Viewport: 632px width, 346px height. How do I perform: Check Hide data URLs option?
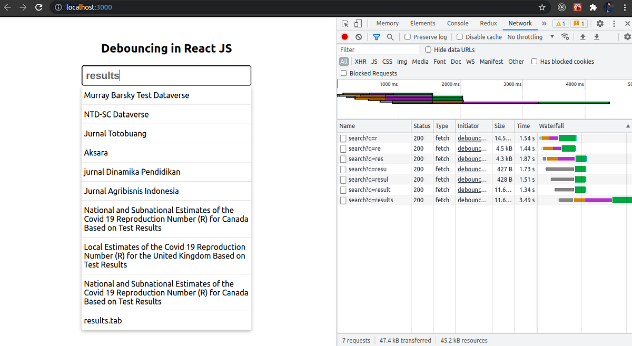pos(428,50)
